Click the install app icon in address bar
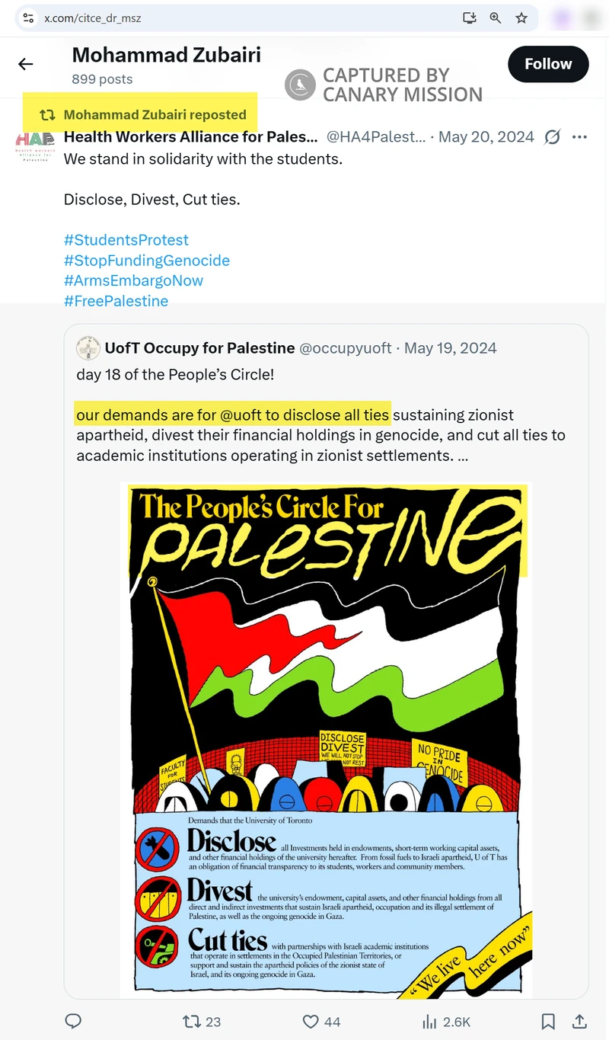Image resolution: width=609 pixels, height=1040 pixels. (x=470, y=18)
